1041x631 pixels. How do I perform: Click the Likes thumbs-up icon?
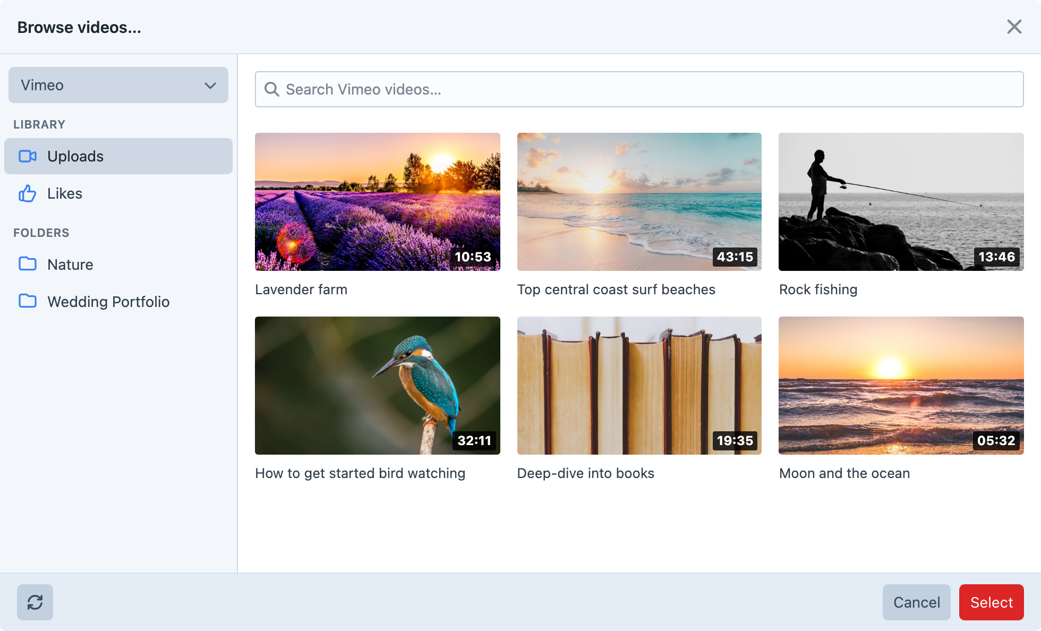[x=28, y=193]
